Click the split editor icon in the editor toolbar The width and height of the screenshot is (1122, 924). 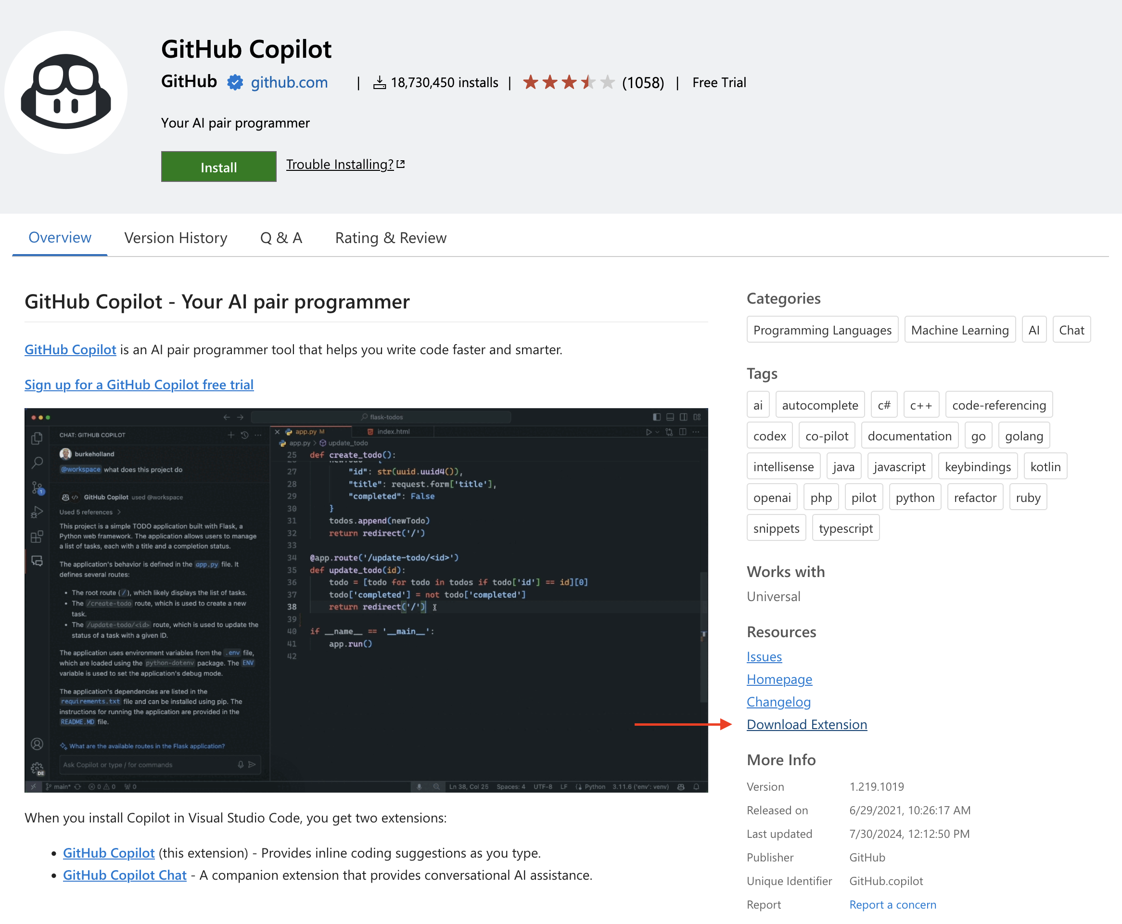(683, 433)
